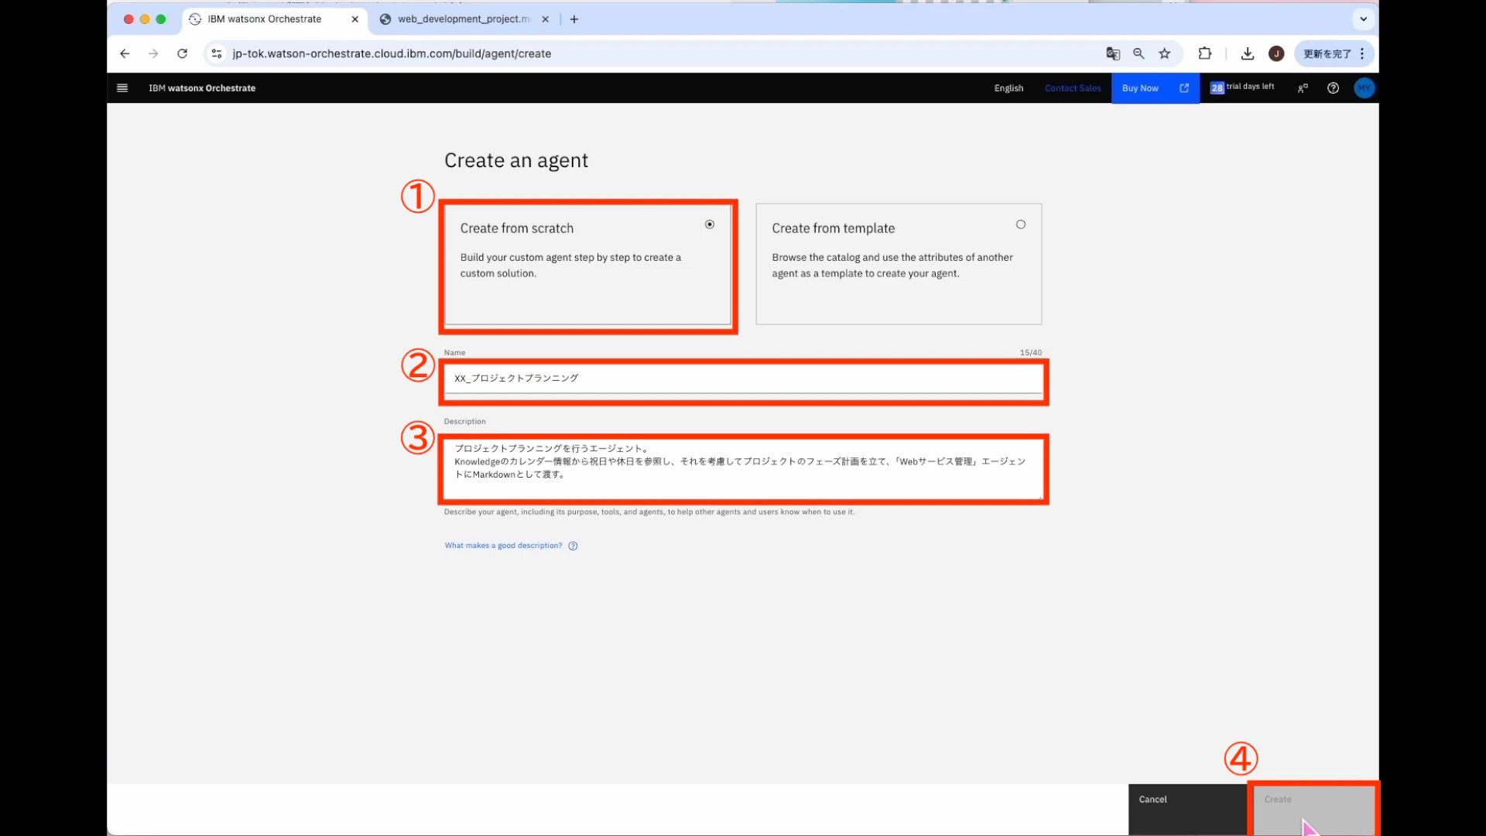Open the browser downloads icon
The width and height of the screenshot is (1486, 836).
click(x=1248, y=53)
